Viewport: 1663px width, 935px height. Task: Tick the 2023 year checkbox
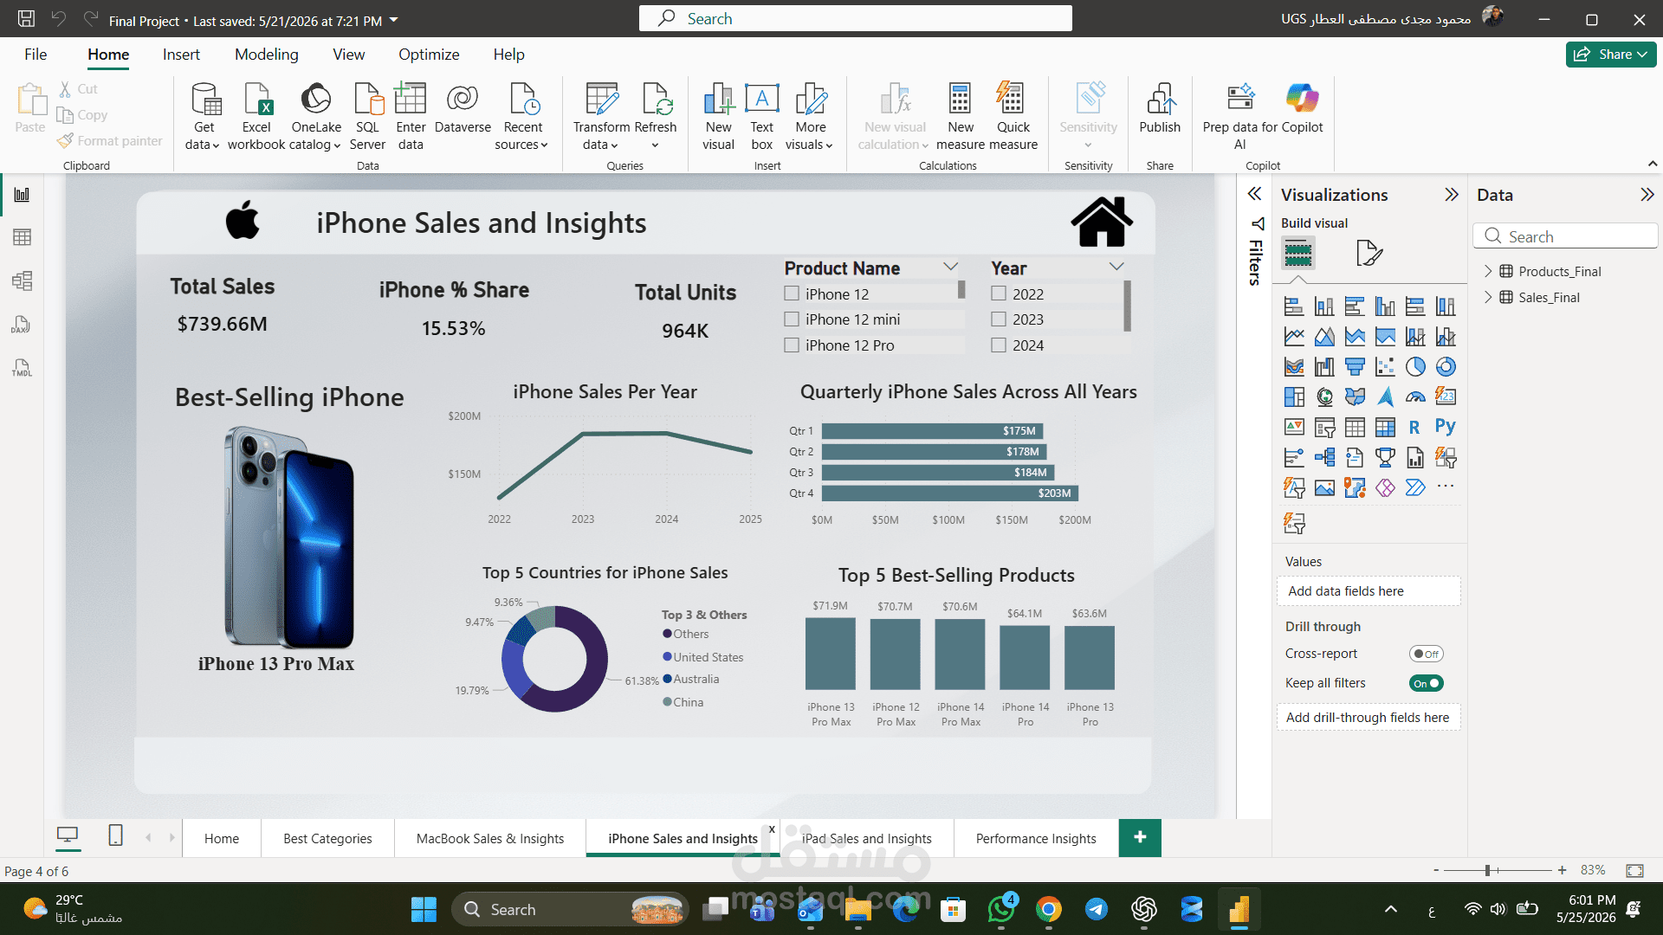click(x=999, y=319)
